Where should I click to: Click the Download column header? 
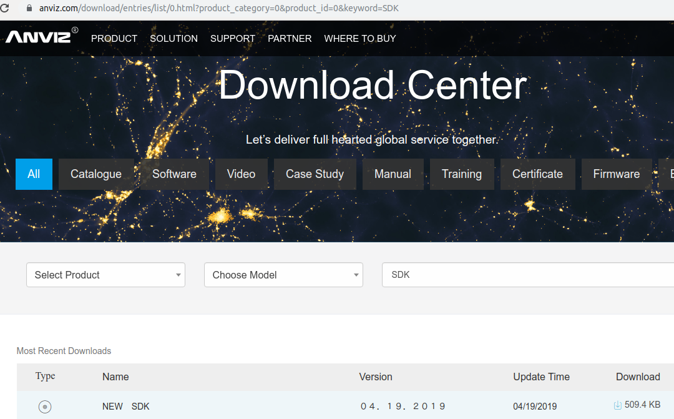point(638,377)
